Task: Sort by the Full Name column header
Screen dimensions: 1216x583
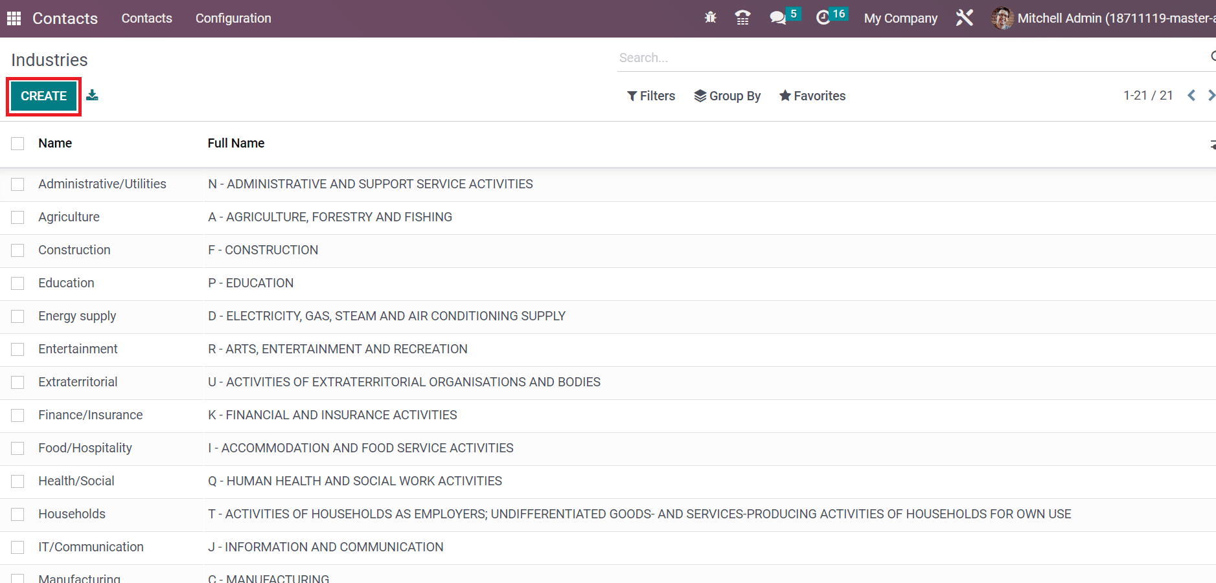Action: point(236,143)
